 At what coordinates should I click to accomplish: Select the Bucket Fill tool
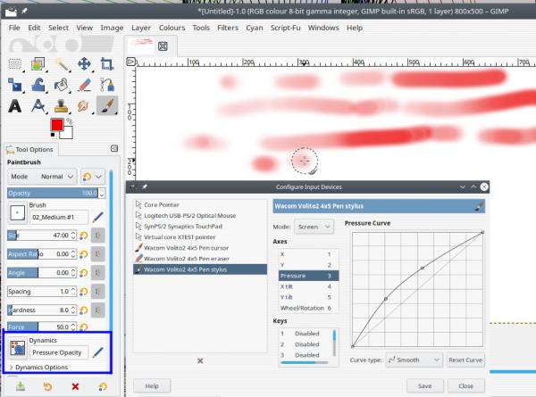tap(62, 85)
